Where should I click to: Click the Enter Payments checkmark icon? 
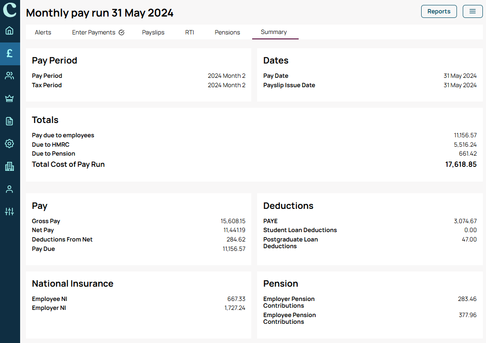tap(122, 33)
